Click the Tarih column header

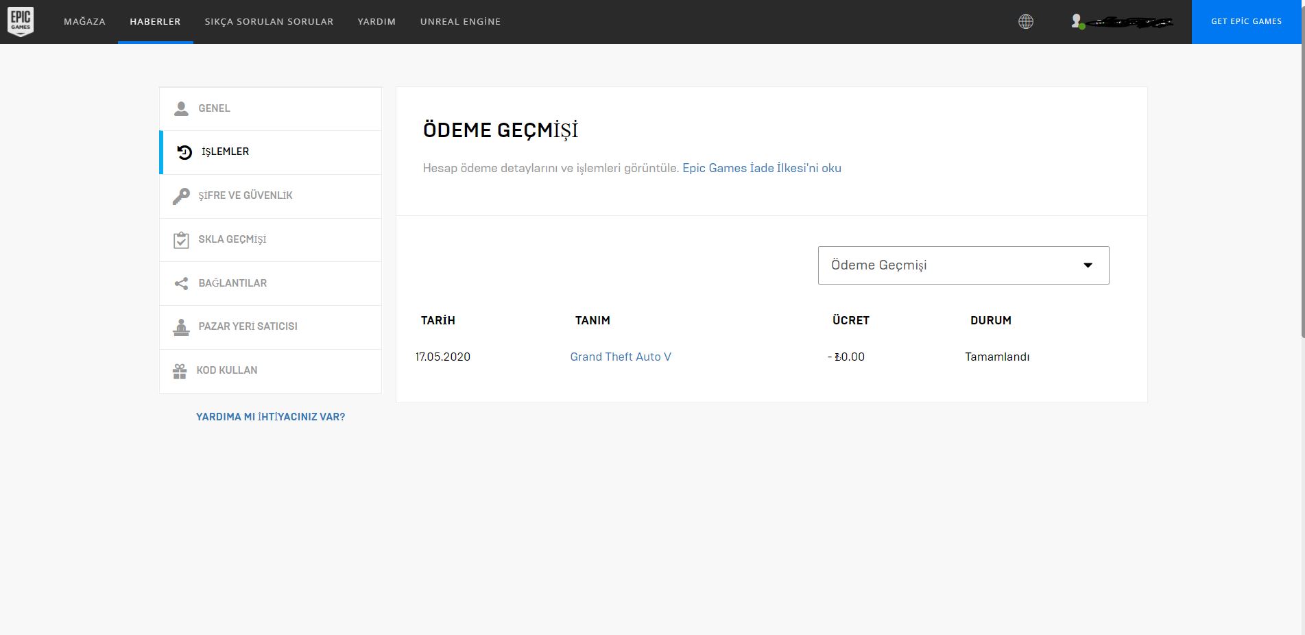pos(438,320)
